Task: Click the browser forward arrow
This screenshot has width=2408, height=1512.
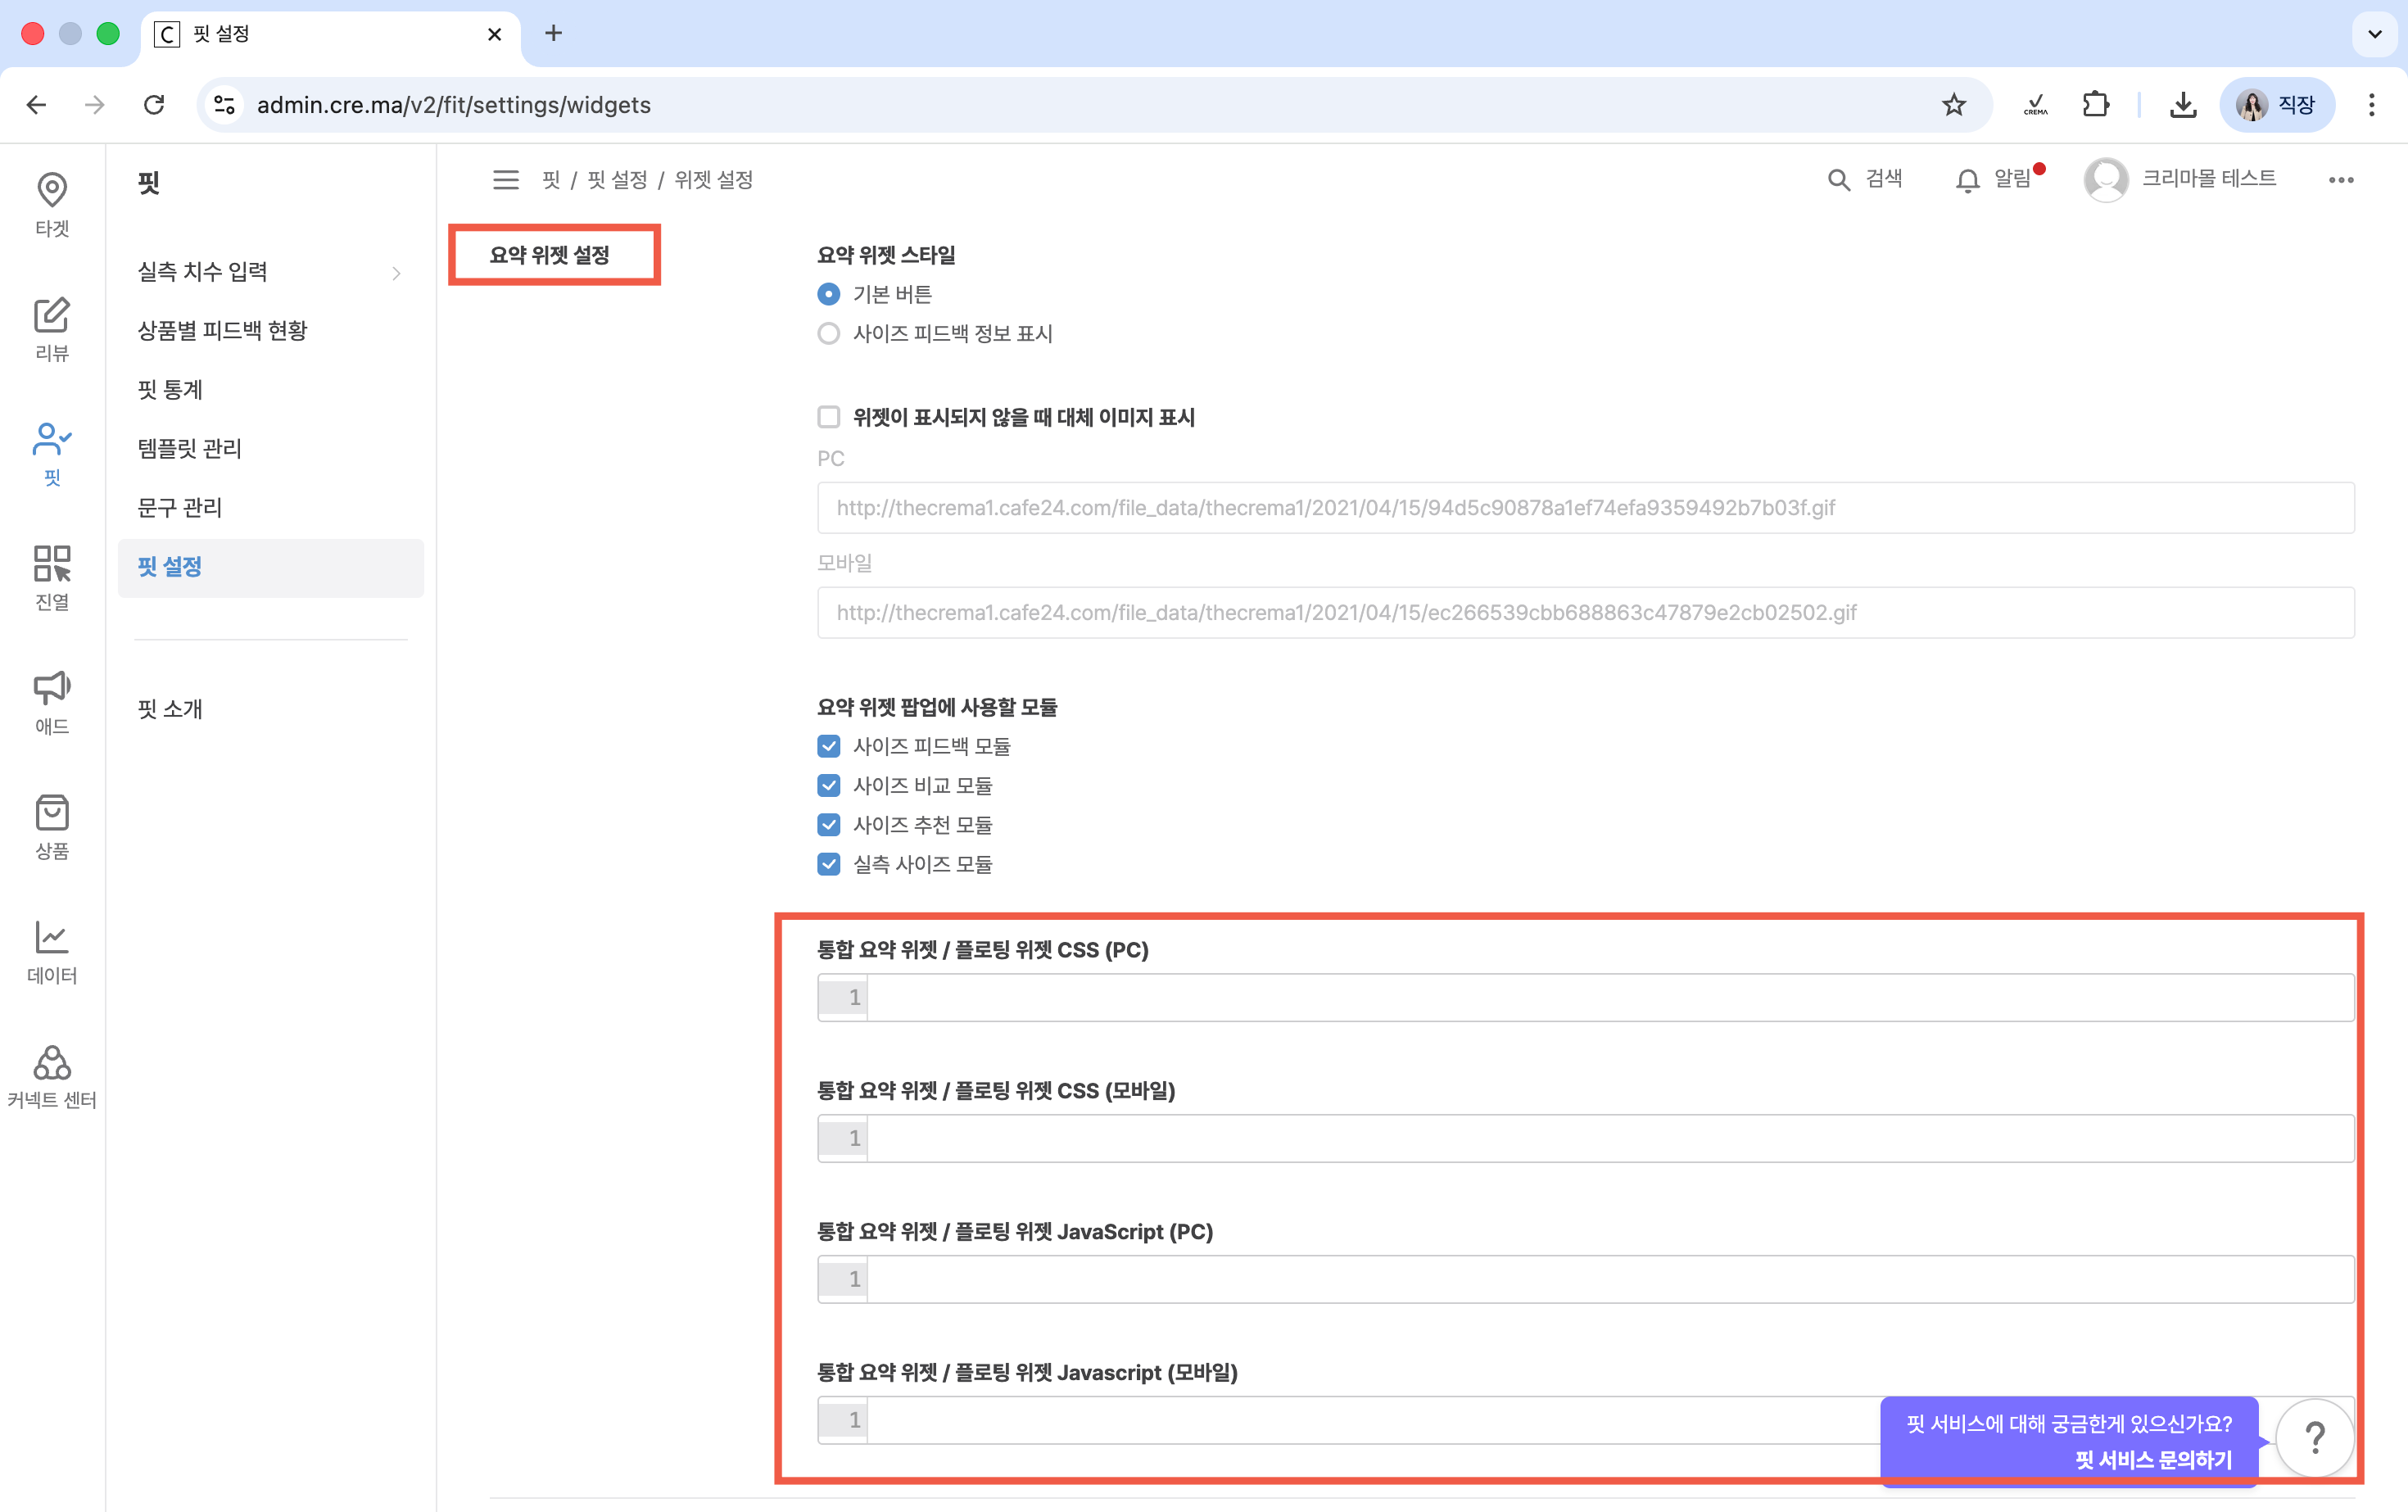Action: [95, 105]
